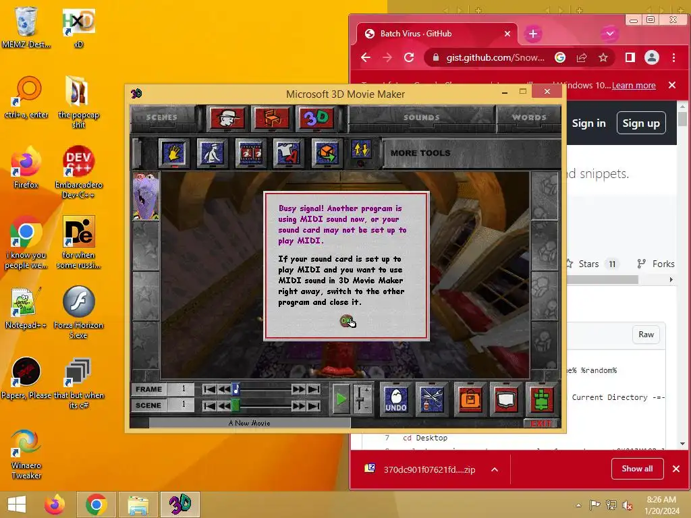Go to the next scene on the scene slider
Image resolution: width=691 pixels, height=518 pixels.
[299, 405]
